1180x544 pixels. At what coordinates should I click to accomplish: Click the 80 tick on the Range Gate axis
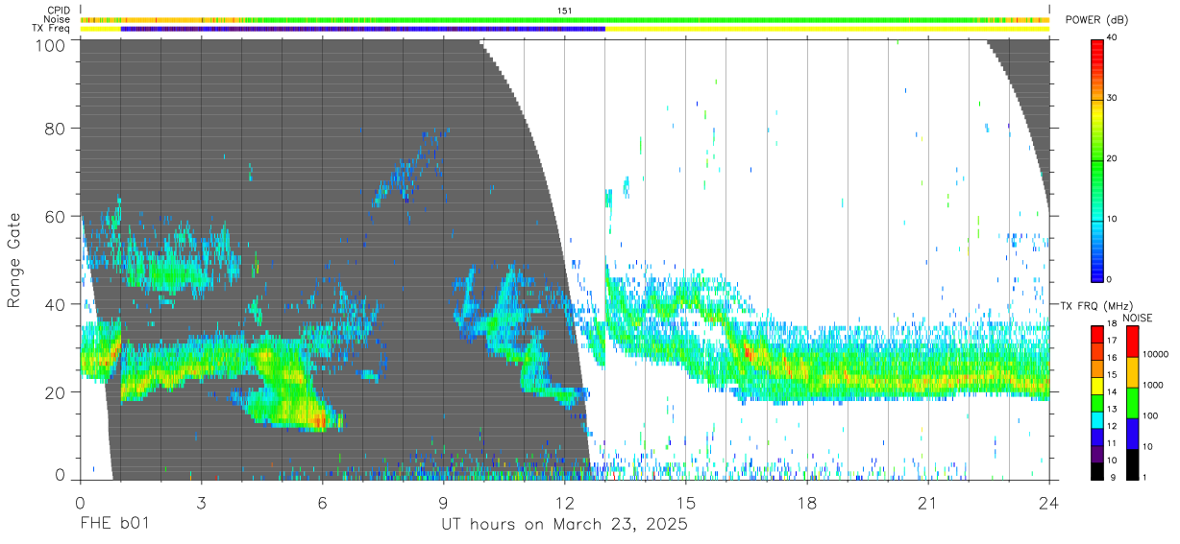pos(55,128)
